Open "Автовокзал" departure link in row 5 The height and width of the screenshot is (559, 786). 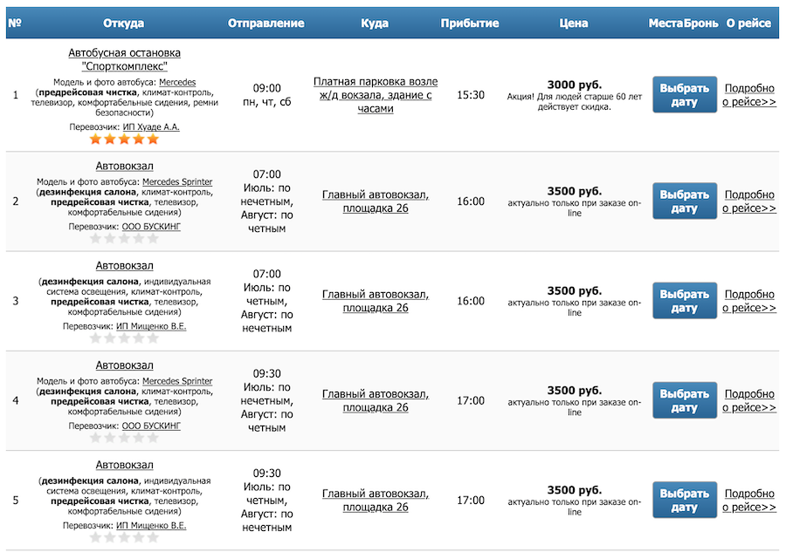124,465
